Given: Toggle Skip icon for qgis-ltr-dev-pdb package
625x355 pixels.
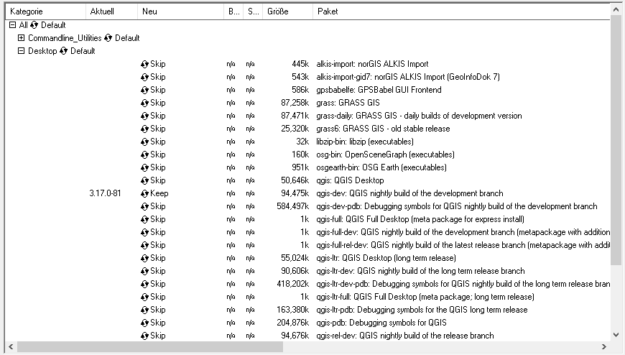Looking at the screenshot, I should click(x=144, y=284).
